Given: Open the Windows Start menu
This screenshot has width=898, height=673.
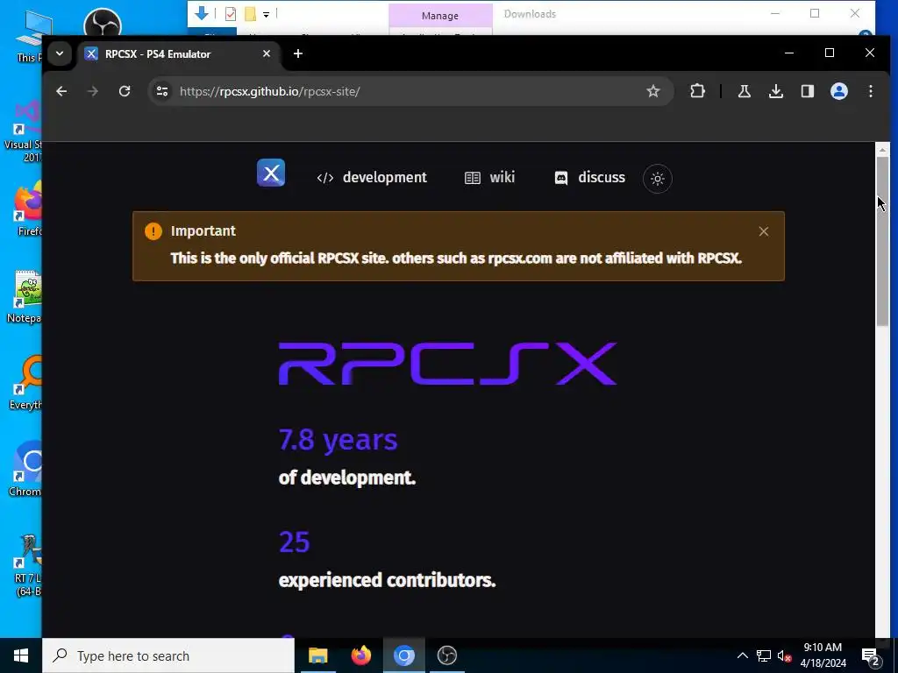Looking at the screenshot, I should click(21, 655).
